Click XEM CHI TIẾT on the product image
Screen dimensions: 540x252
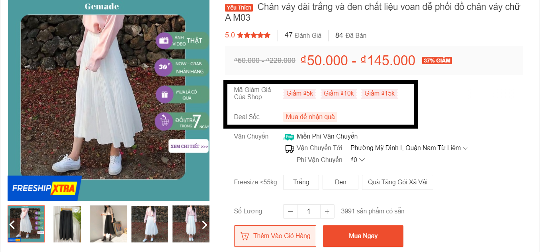(189, 146)
